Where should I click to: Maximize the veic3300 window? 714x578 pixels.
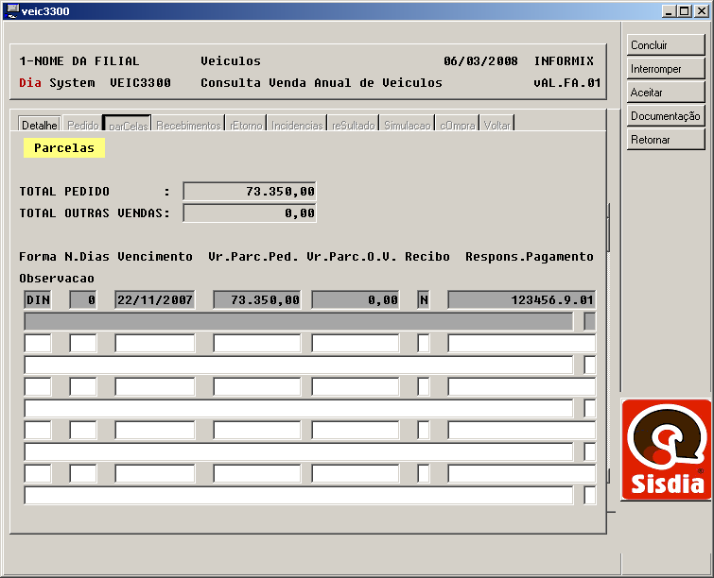pos(685,11)
